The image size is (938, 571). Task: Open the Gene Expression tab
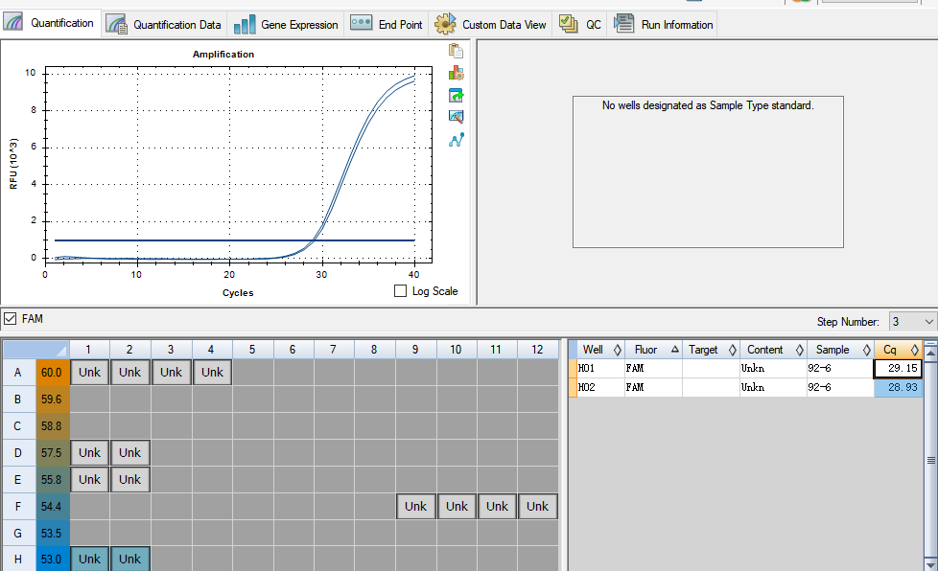pyautogui.click(x=286, y=25)
